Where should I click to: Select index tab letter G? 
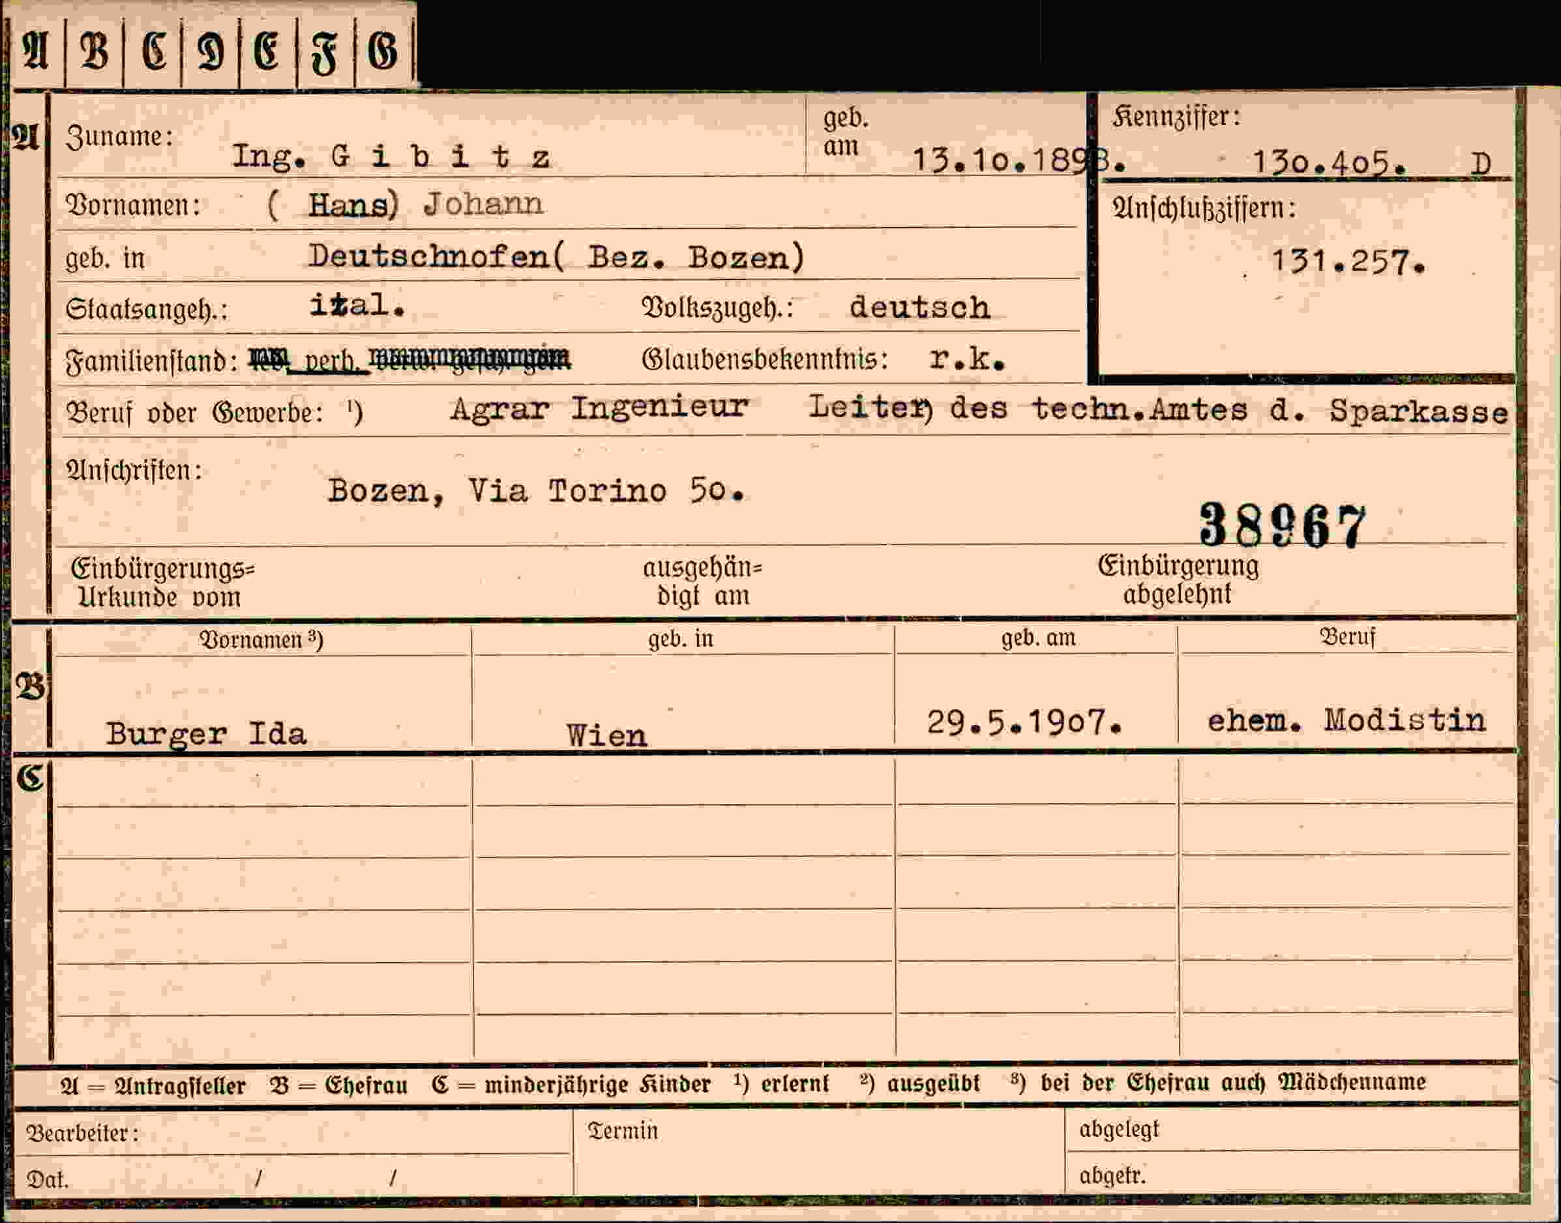click(383, 51)
